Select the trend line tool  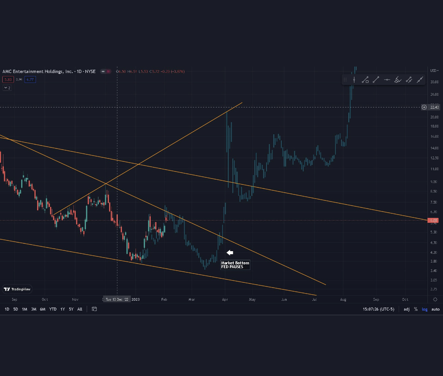(x=376, y=80)
